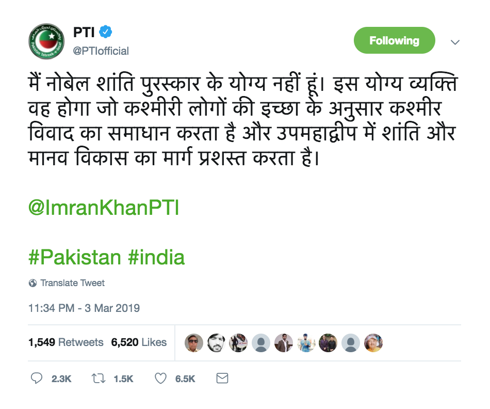This screenshot has height=409, width=490.
Task: Expand the tweet options chevron
Action: 455,42
